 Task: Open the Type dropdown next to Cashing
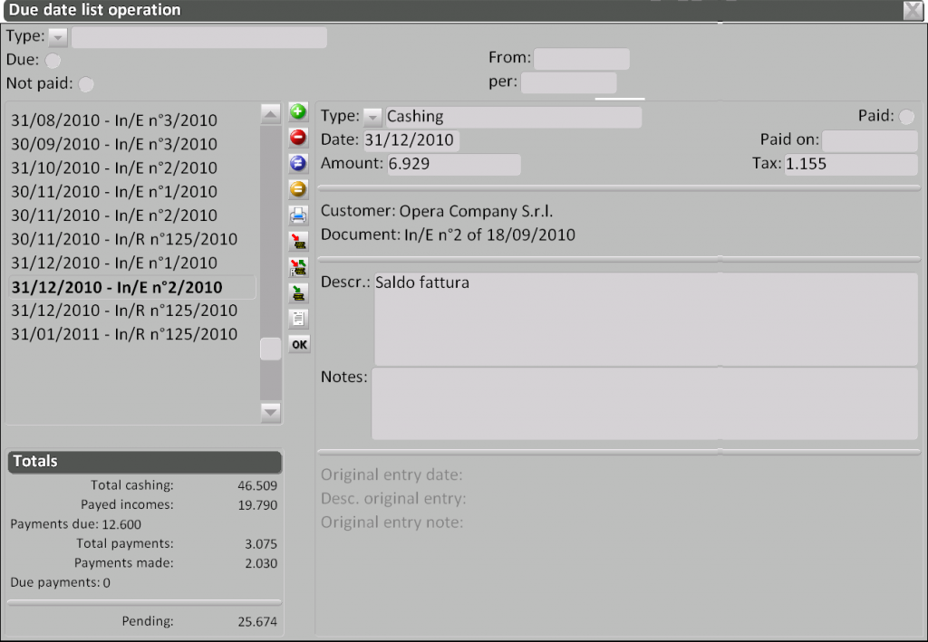[373, 117]
